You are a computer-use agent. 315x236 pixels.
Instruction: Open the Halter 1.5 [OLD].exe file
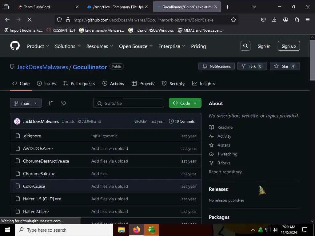point(42,199)
